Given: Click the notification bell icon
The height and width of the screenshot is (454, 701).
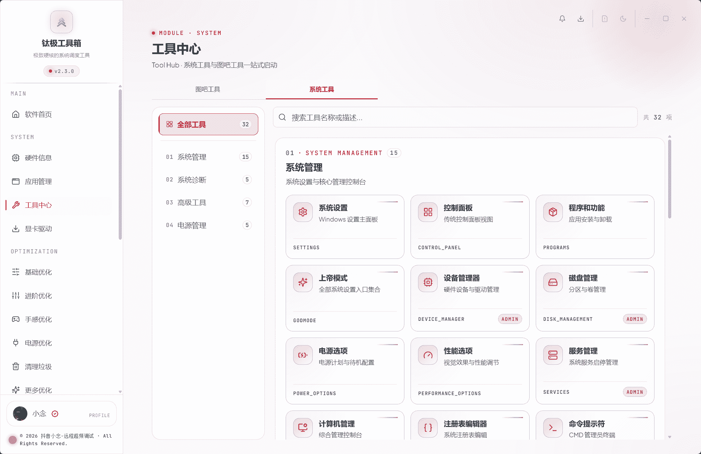Looking at the screenshot, I should coord(562,18).
